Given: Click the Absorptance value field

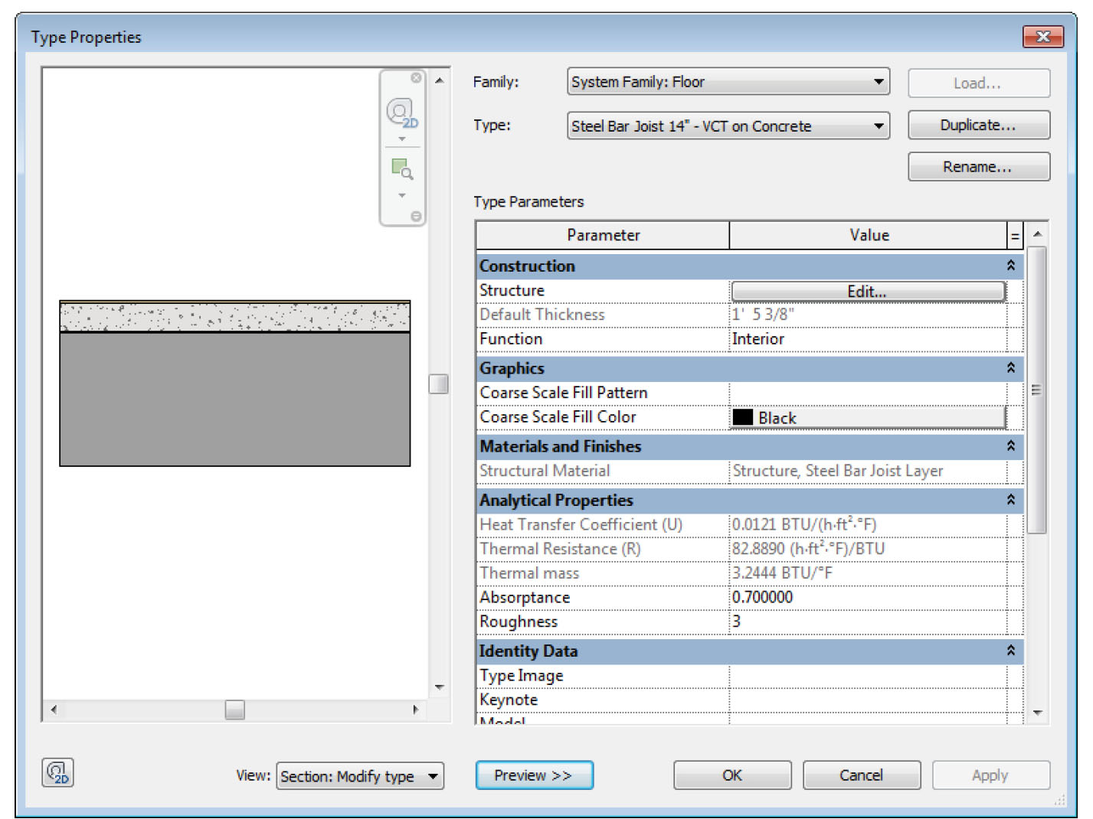Looking at the screenshot, I should tap(867, 598).
